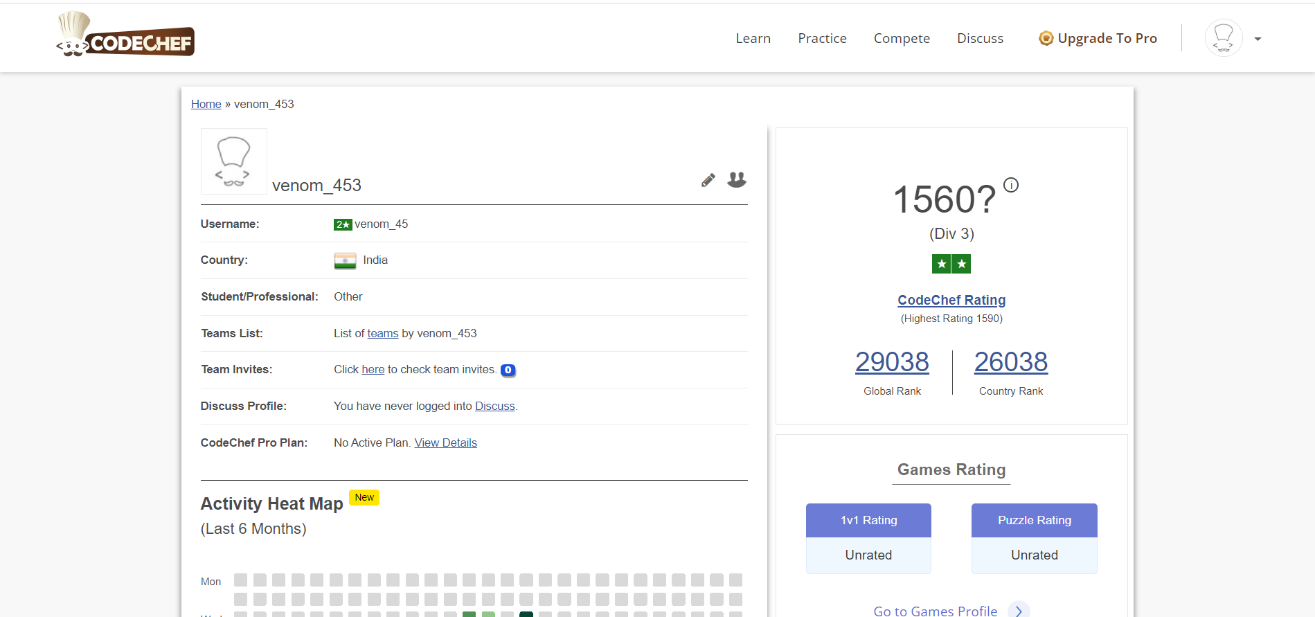
Task: Click the Upgrade To Pro coin icon
Action: click(1046, 38)
